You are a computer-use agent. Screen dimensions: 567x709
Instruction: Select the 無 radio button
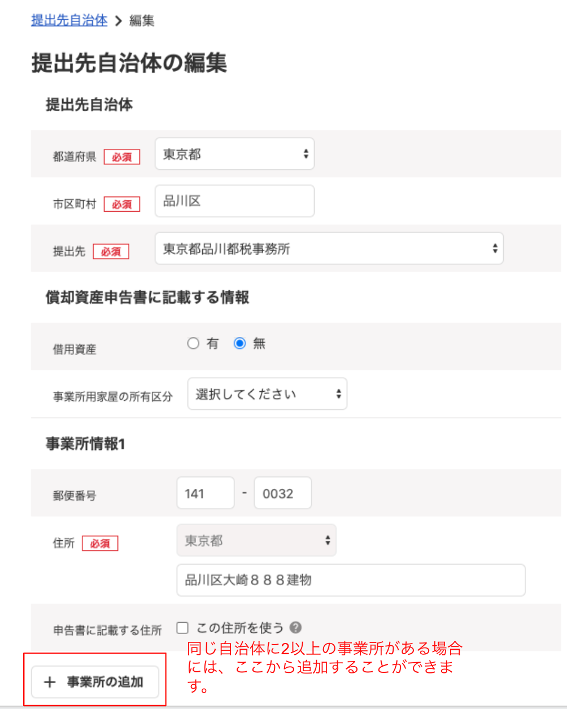coord(239,343)
